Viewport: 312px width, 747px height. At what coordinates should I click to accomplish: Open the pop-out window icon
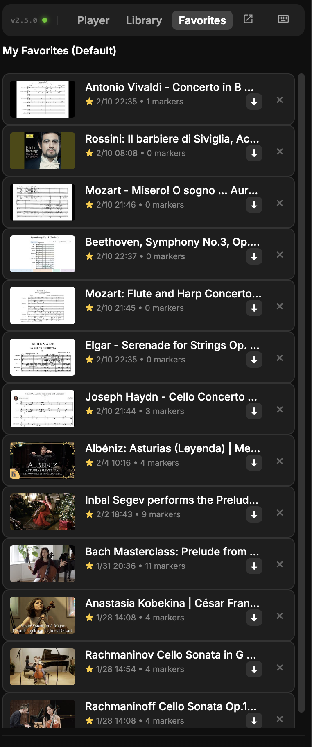tap(248, 19)
